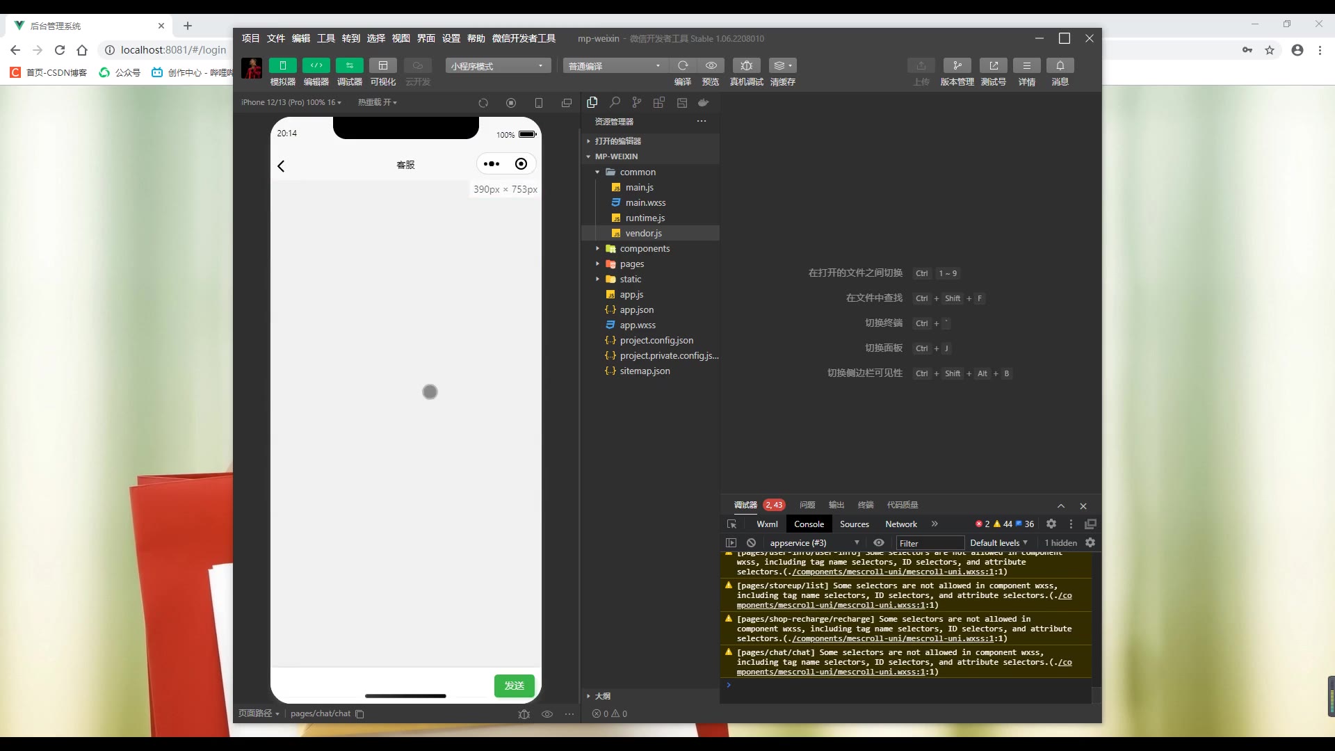Open the 微信开发者工具 menu
Viewport: 1335px width, 751px height.
[524, 38]
